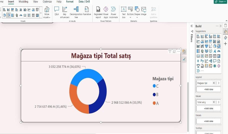This screenshot has width=228, height=134.
Task: Open the Format visual pane switcher icon
Action: (x=225, y=38)
